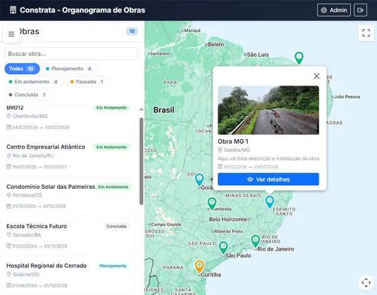Select the Todas filter tab
377x295 pixels.
pyautogui.click(x=22, y=69)
